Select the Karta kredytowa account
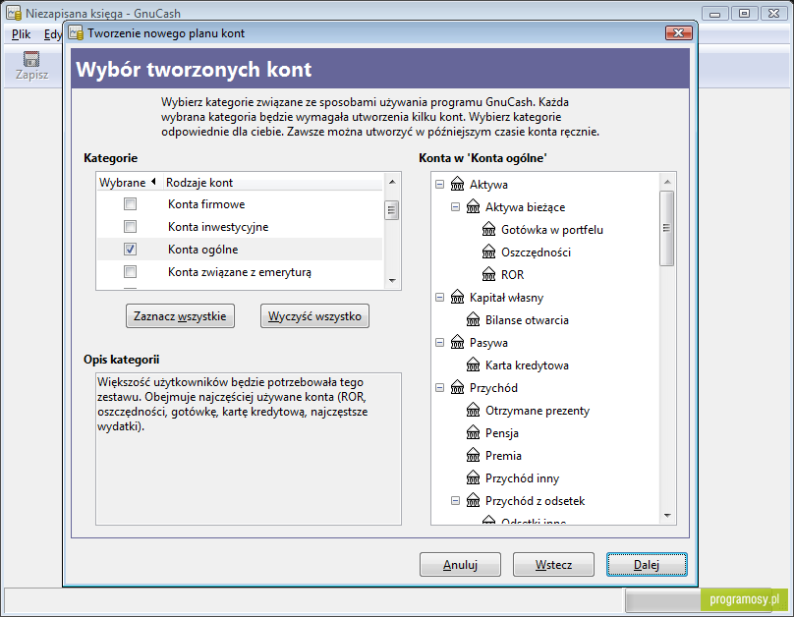The width and height of the screenshot is (794, 617). click(527, 365)
